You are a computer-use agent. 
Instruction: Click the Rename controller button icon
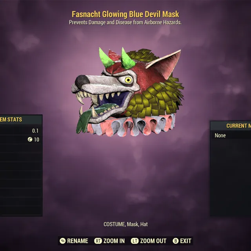coord(63,241)
